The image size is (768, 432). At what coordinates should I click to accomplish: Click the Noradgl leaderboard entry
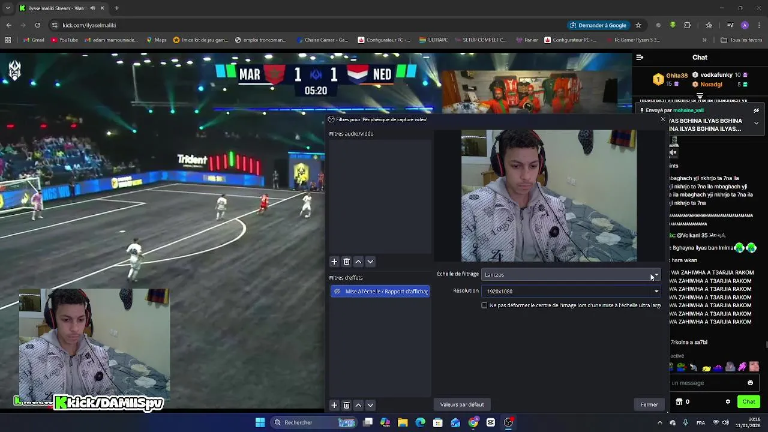(721, 85)
